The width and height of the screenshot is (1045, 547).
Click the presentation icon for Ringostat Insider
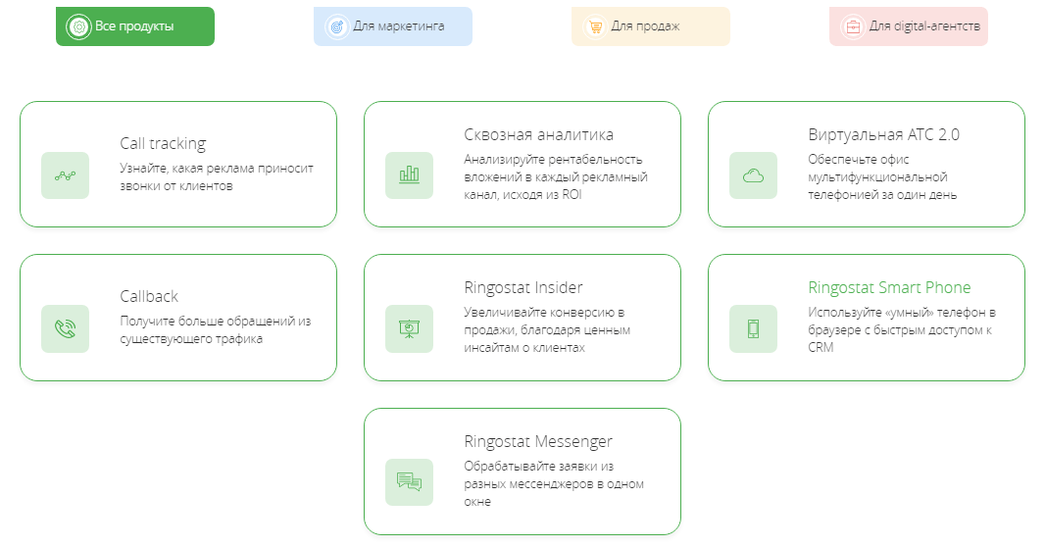pyautogui.click(x=409, y=328)
